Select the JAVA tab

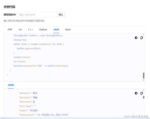(56, 30)
